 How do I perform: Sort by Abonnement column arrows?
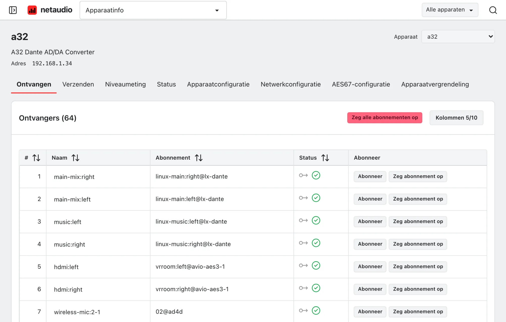pyautogui.click(x=199, y=158)
